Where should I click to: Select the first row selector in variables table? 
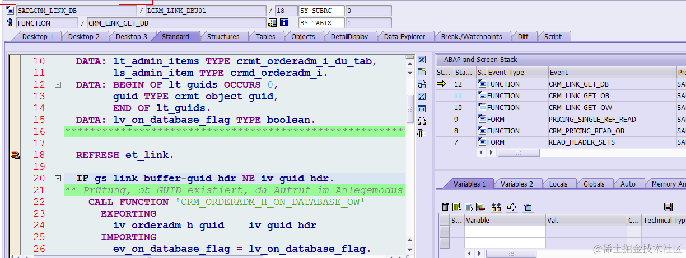pyautogui.click(x=445, y=232)
